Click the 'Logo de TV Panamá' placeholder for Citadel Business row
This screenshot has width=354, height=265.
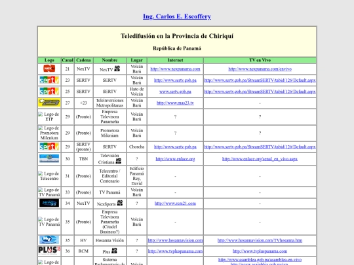(x=49, y=222)
